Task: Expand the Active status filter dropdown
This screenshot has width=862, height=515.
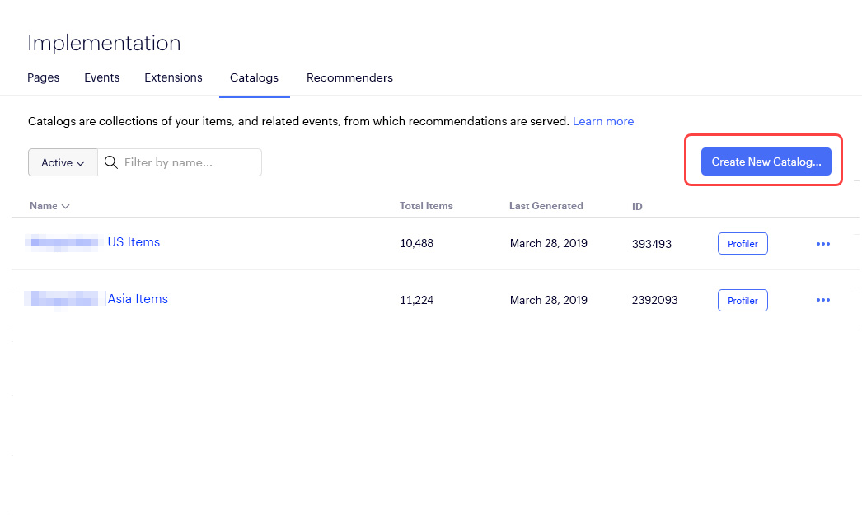Action: (x=63, y=162)
